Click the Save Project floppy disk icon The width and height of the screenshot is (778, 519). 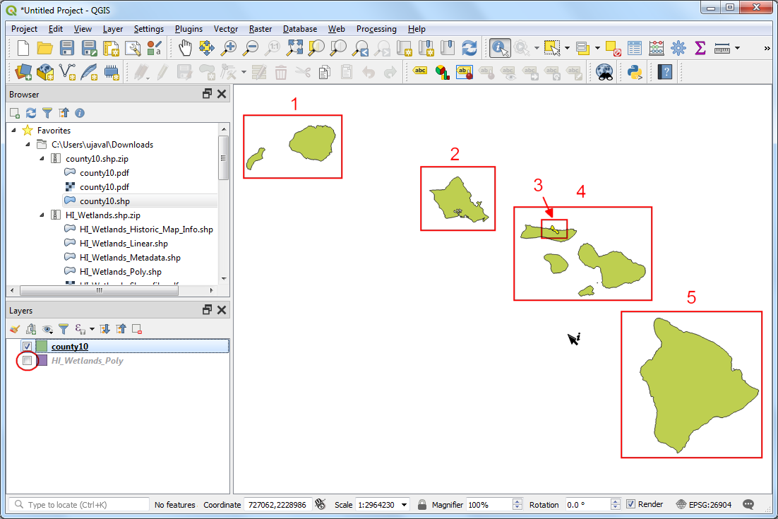(x=67, y=48)
